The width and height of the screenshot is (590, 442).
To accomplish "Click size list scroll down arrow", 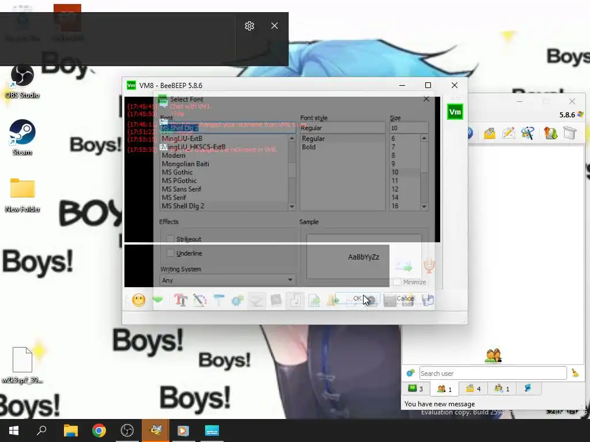I will click(x=424, y=207).
